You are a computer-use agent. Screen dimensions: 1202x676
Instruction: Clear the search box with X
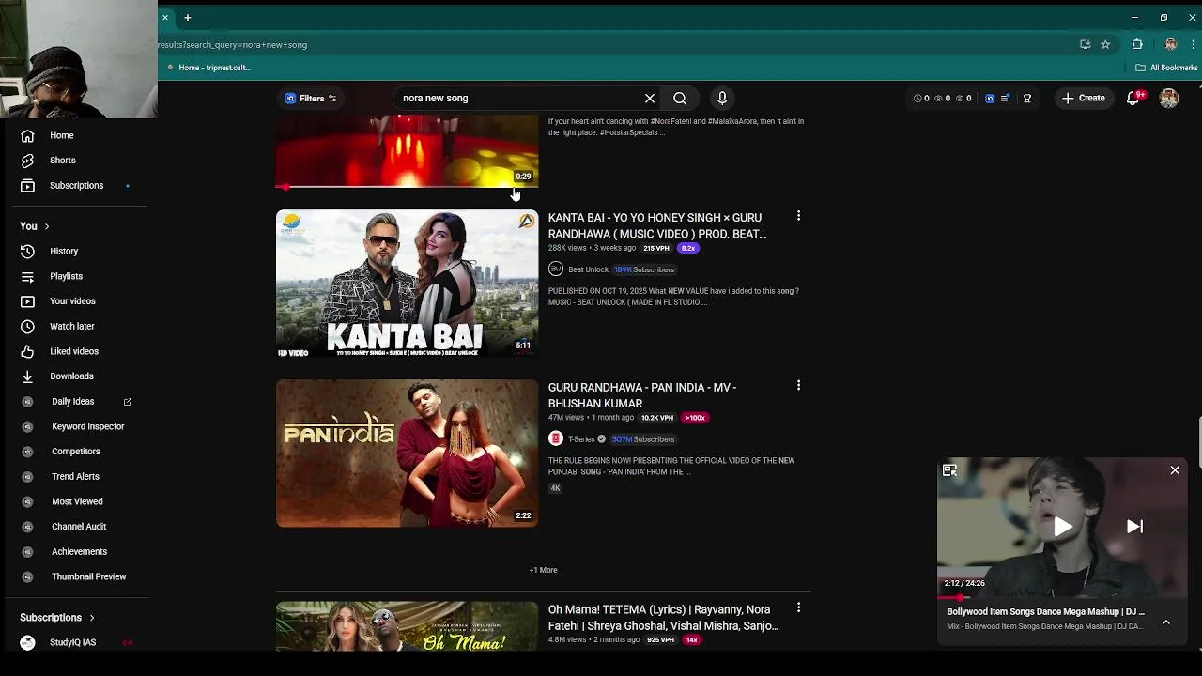pyautogui.click(x=650, y=98)
